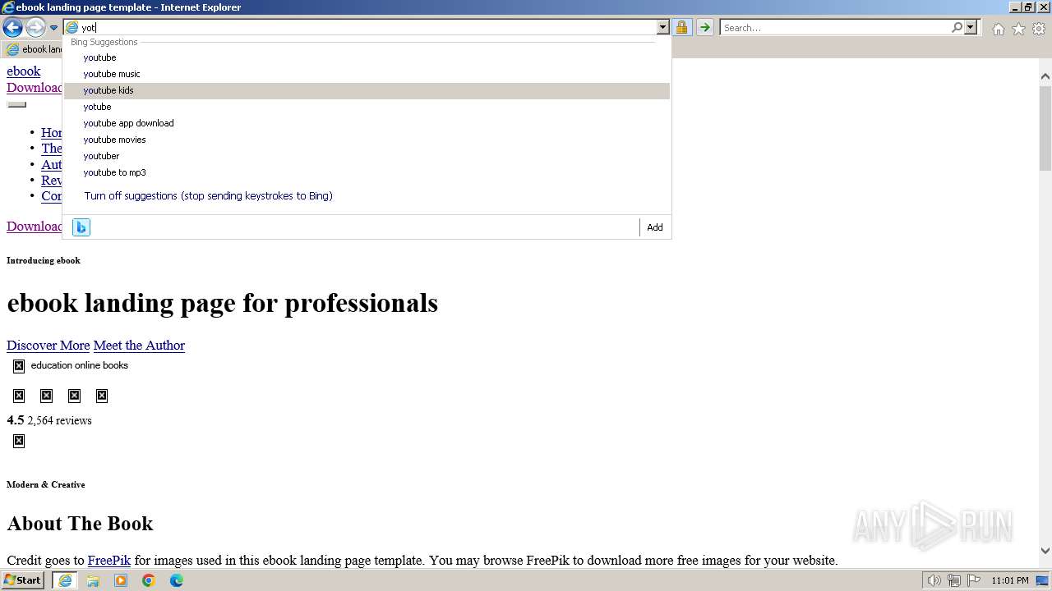
Task: Click the page scrollbar up arrow
Action: pyautogui.click(x=1045, y=77)
